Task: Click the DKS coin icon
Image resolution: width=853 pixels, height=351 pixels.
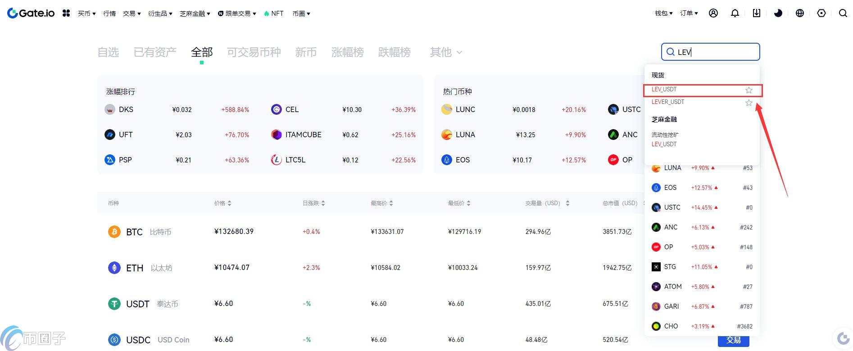Action: 110,109
